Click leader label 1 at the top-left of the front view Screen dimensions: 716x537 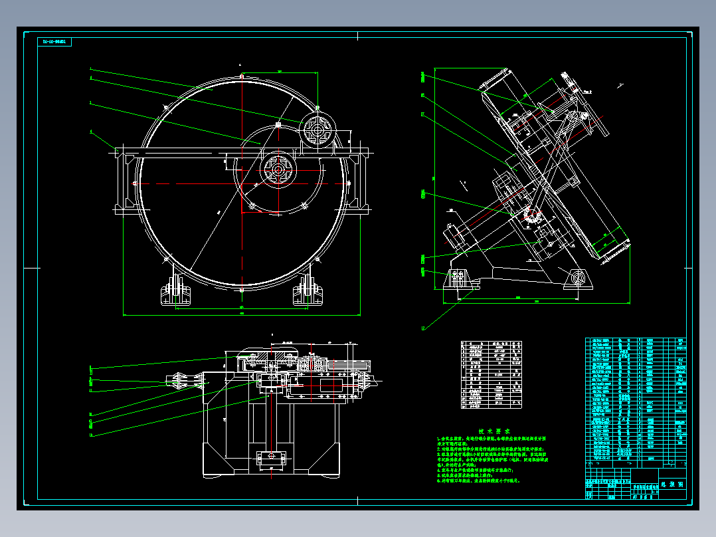(90, 69)
